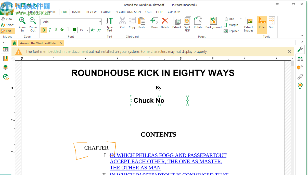Image resolution: width=308 pixels, height=175 pixels.
Task: Click the Replace pages icon
Action: (x=226, y=31)
